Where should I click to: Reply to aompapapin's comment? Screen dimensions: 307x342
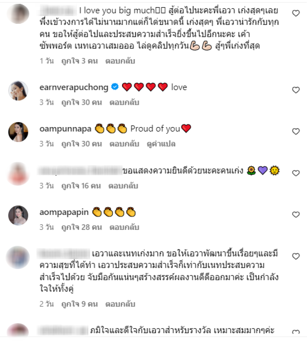[x=124, y=227]
